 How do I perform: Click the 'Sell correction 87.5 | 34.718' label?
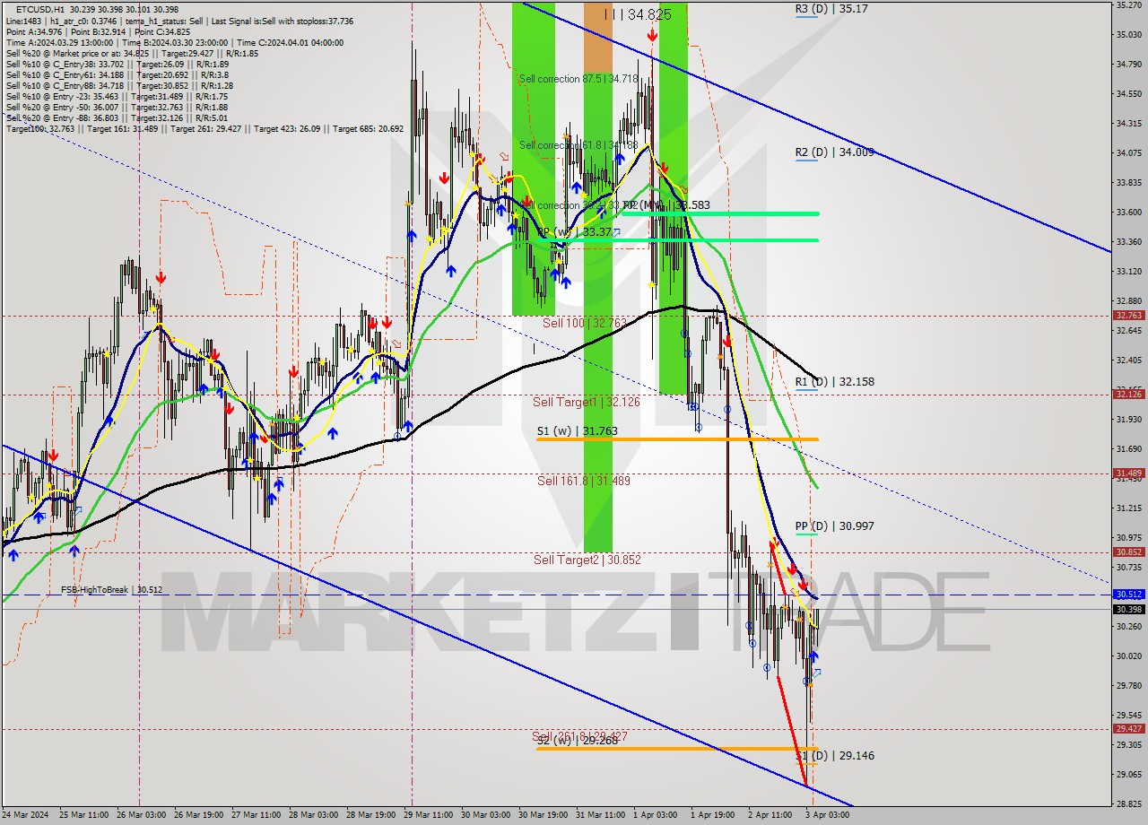[x=578, y=79]
